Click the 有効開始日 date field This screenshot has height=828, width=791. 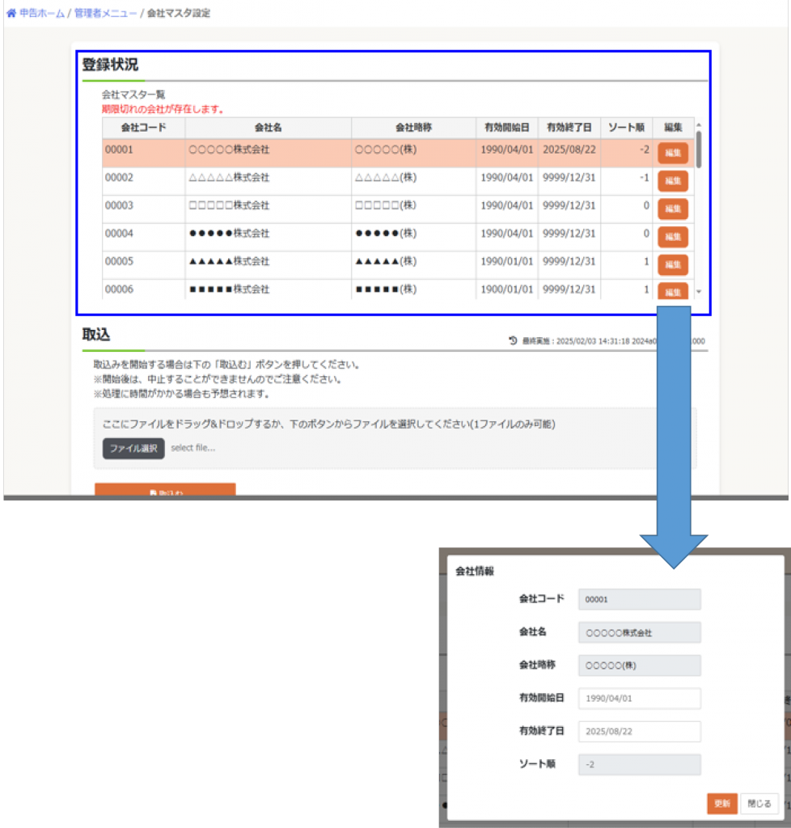click(x=640, y=698)
